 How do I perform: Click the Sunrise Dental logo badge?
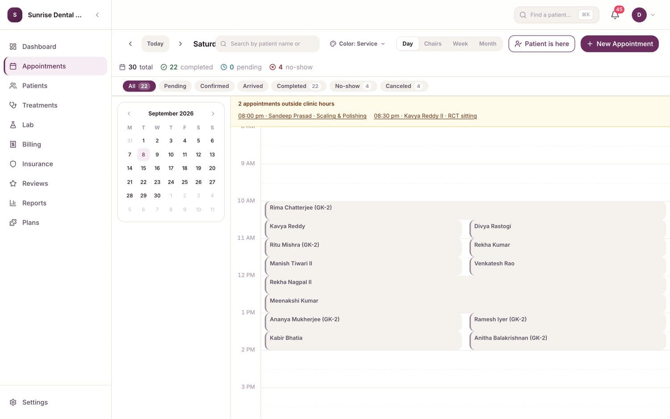coord(15,15)
